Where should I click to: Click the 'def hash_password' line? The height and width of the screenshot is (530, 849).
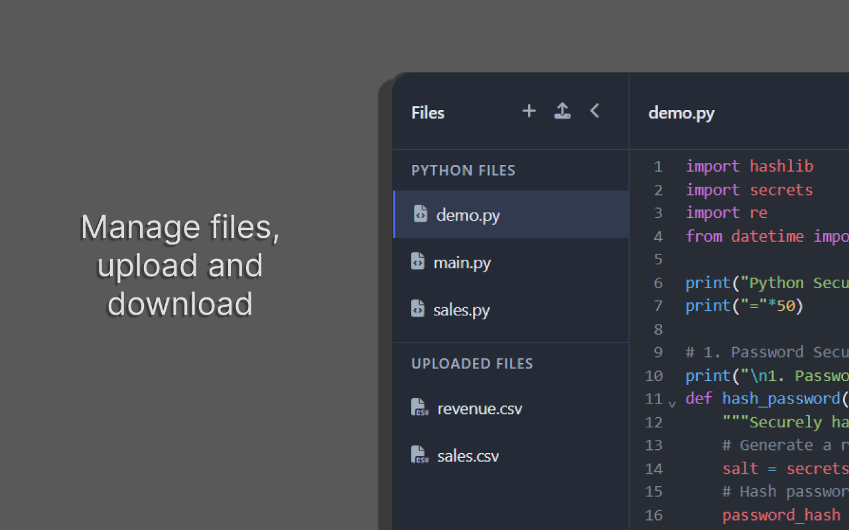click(767, 398)
